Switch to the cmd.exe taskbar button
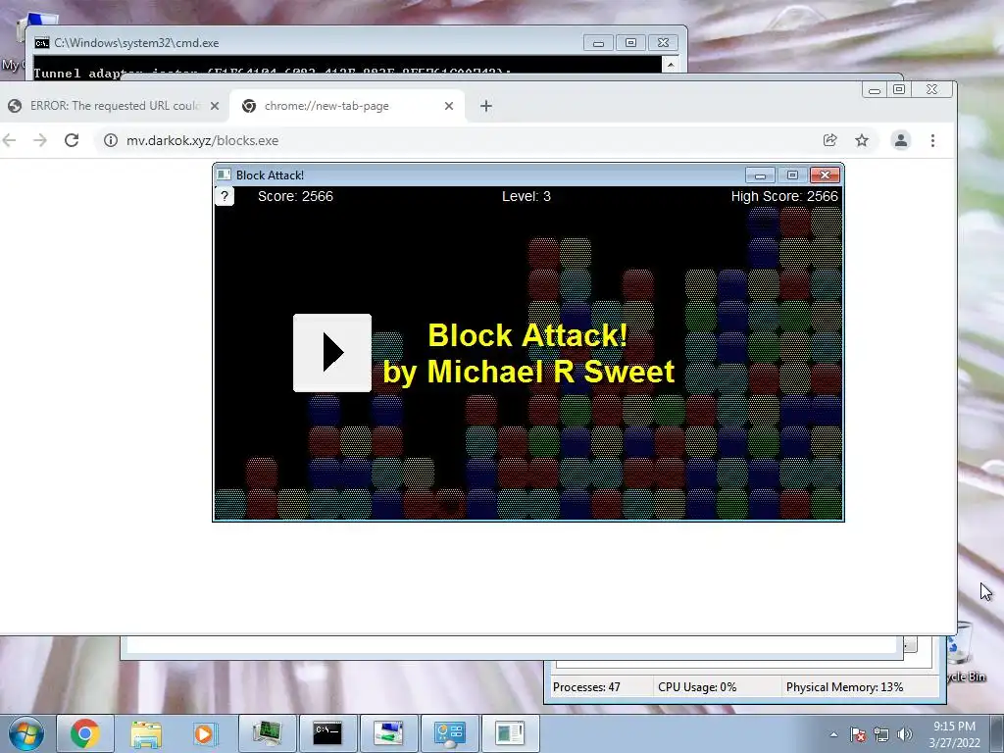This screenshot has width=1004, height=753. [327, 733]
